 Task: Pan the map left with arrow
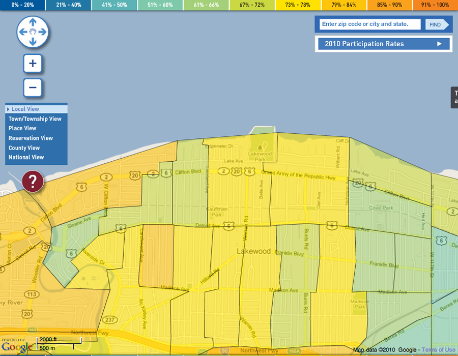tap(22, 32)
